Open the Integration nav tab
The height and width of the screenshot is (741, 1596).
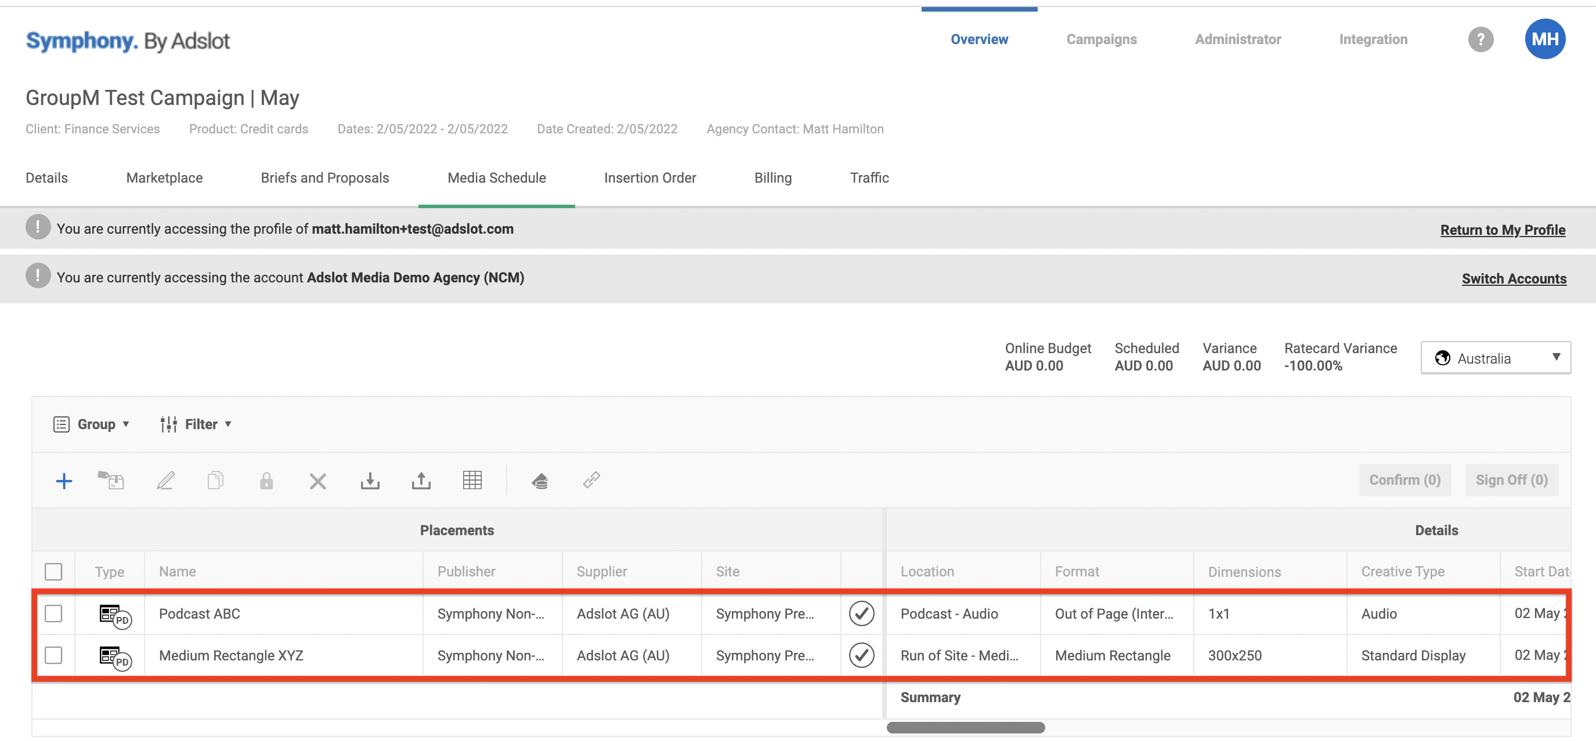(x=1373, y=39)
